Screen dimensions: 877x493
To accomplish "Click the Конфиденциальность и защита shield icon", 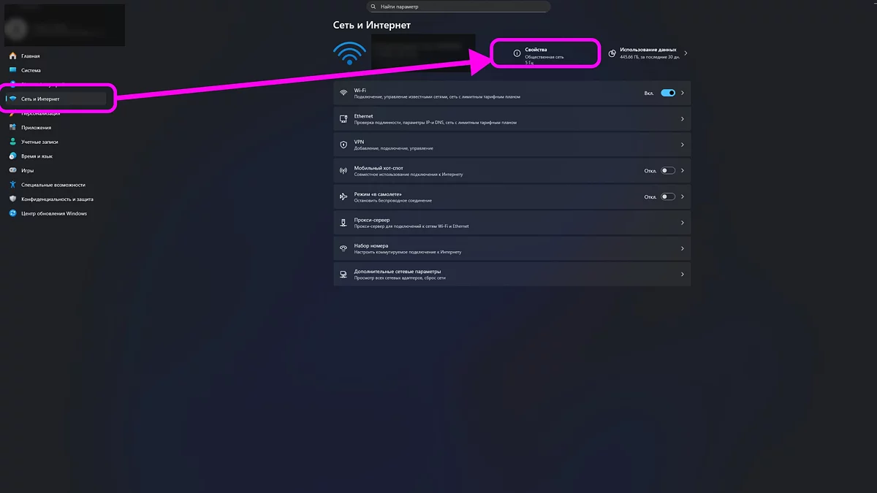I will 13,199.
